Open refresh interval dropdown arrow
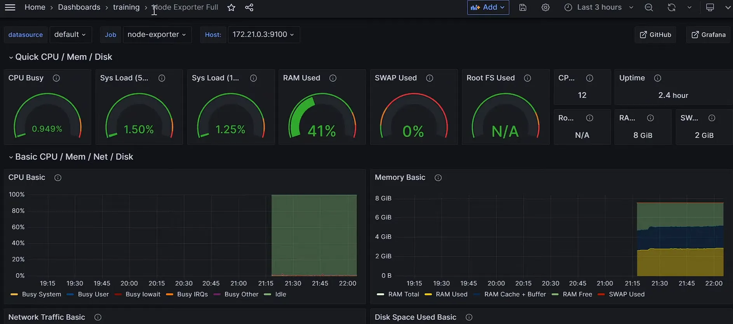 (x=689, y=7)
